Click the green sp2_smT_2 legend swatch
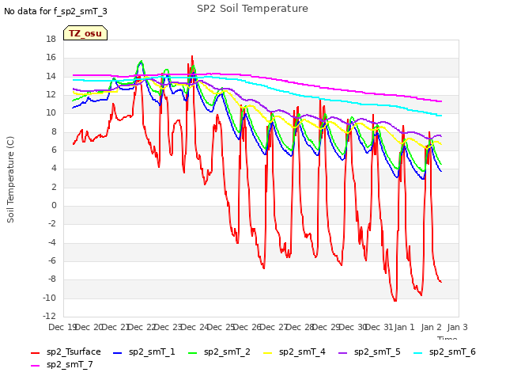The height and width of the screenshot is (380, 506). pyautogui.click(x=192, y=352)
